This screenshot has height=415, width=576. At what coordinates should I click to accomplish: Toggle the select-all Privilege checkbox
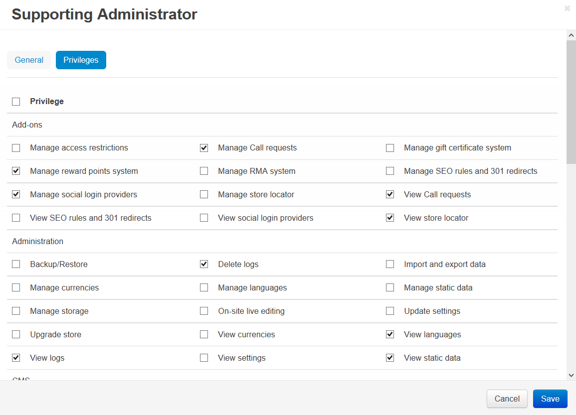16,102
